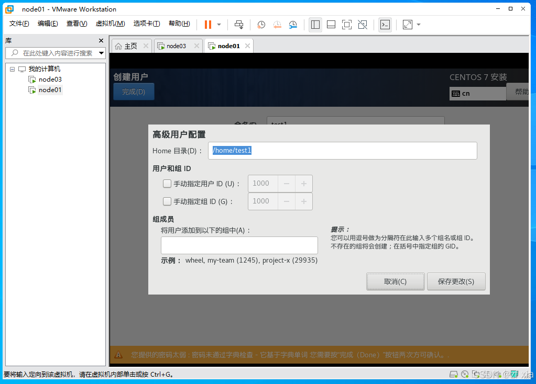Click the Home directory input field
This screenshot has height=384, width=536.
(343, 151)
